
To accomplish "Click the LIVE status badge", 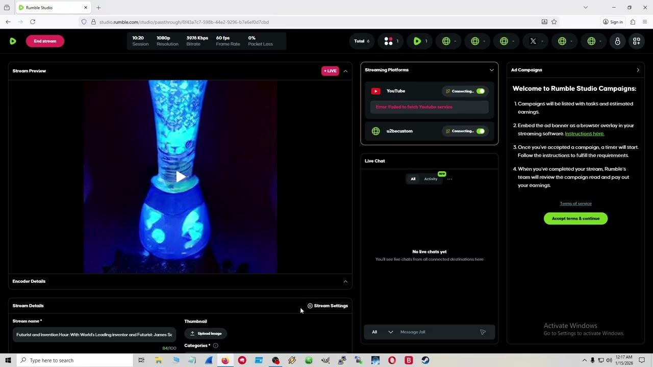I will (x=330, y=71).
